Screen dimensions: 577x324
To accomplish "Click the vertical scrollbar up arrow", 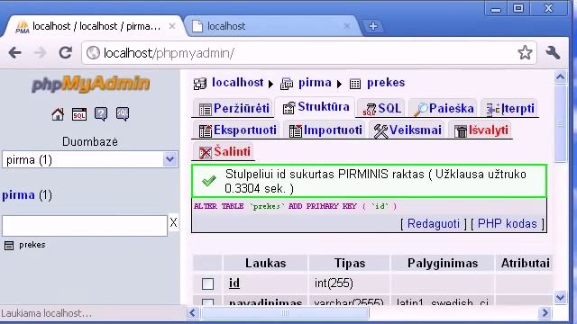I will coord(560,77).
